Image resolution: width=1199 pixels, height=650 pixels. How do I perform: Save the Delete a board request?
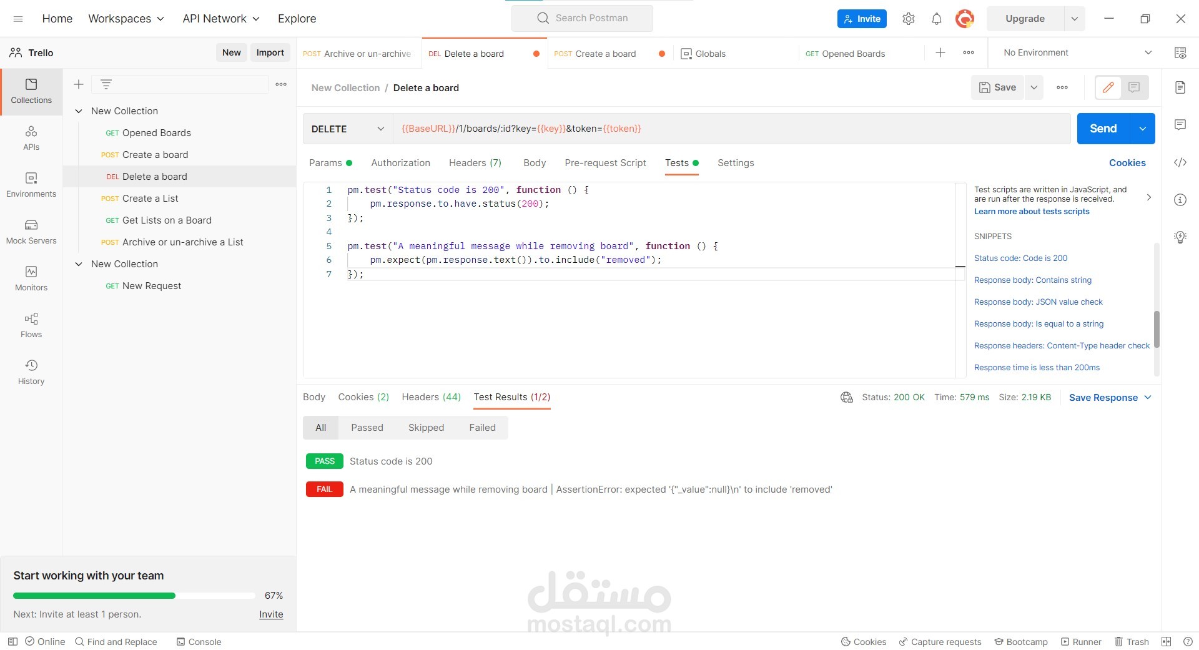[x=997, y=87]
